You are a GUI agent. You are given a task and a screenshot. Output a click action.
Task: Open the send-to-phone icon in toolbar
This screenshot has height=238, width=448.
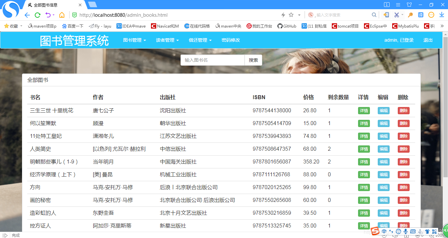click(386, 15)
